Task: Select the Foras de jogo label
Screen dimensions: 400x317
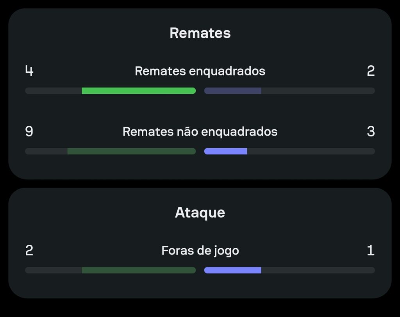Action: pos(200,251)
